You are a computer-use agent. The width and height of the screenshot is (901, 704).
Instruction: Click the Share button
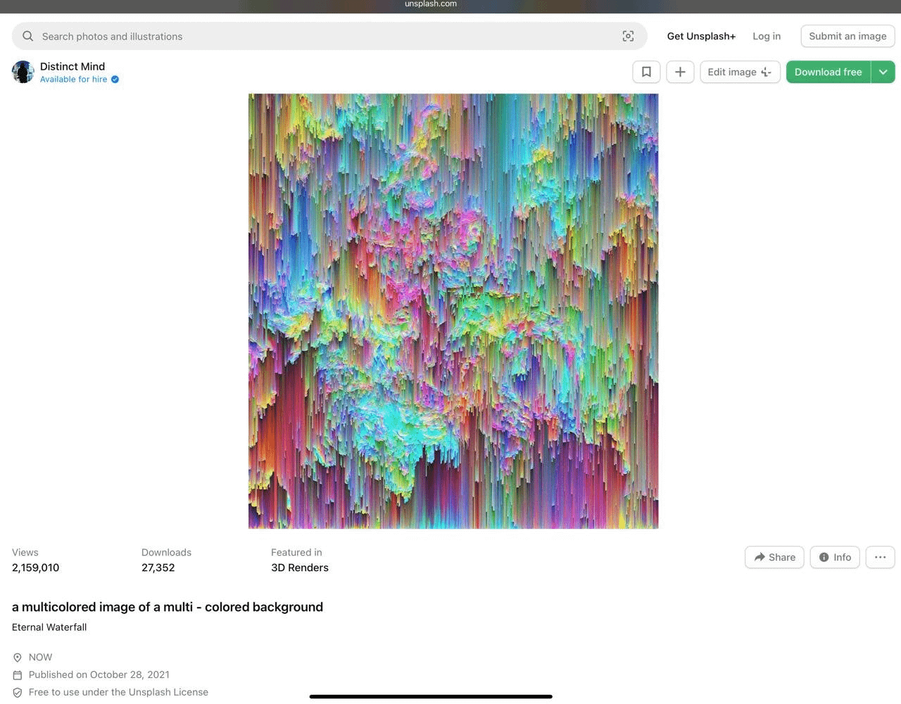click(774, 557)
